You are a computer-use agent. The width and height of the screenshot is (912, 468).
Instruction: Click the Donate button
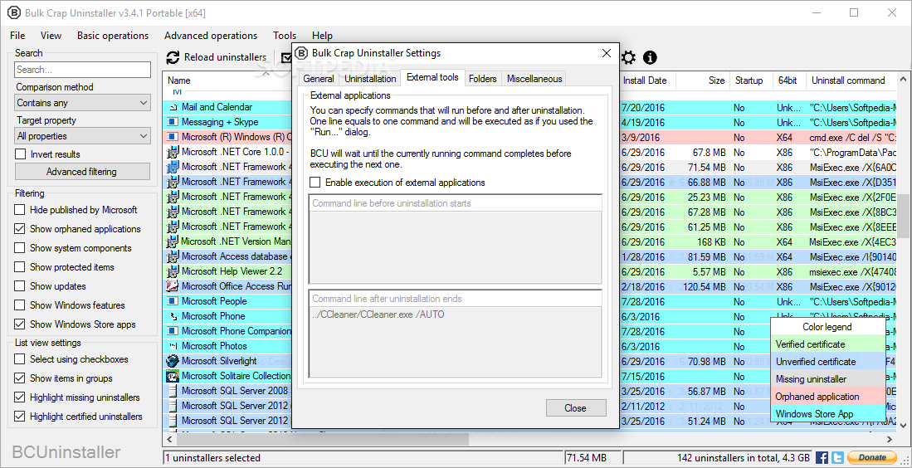pyautogui.click(x=872, y=457)
